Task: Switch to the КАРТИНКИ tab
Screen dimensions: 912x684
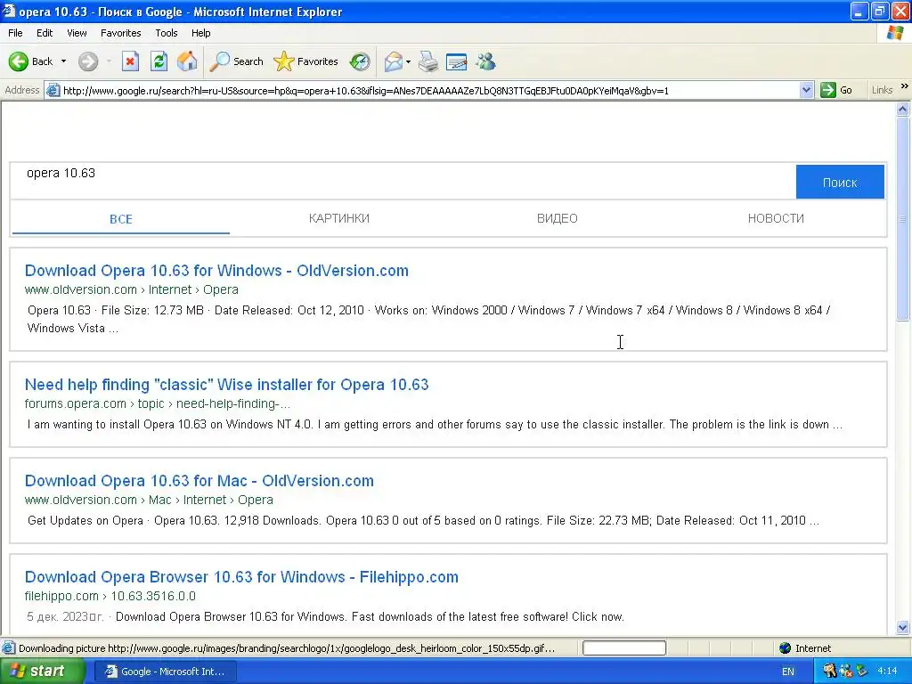Action: pyautogui.click(x=339, y=218)
